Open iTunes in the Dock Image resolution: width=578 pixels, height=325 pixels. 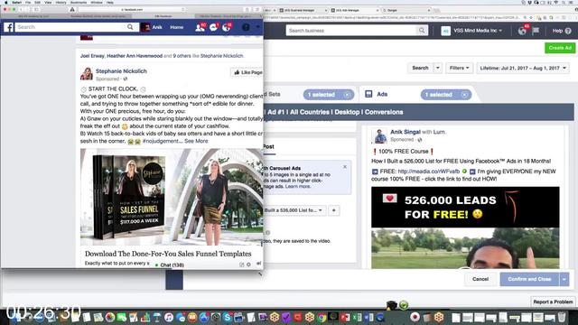[x=169, y=317]
